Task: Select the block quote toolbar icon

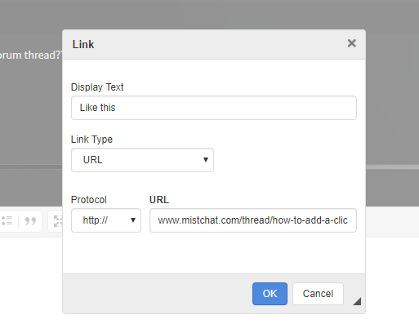Action: point(30,221)
